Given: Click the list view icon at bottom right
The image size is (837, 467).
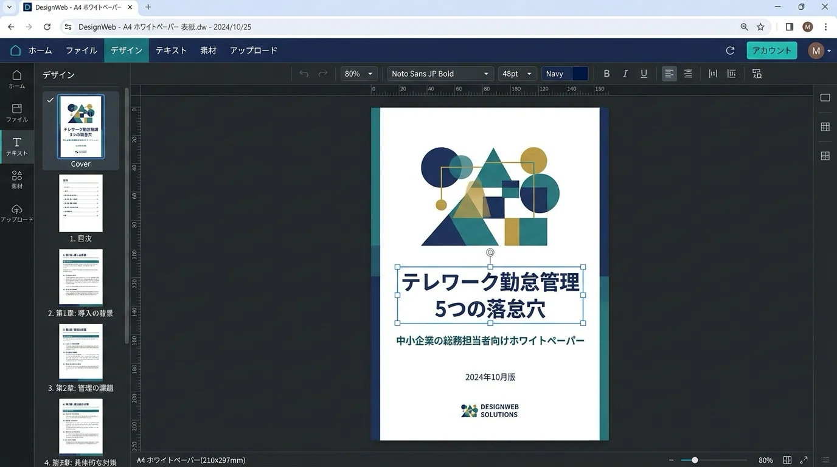Looking at the screenshot, I should [825, 460].
